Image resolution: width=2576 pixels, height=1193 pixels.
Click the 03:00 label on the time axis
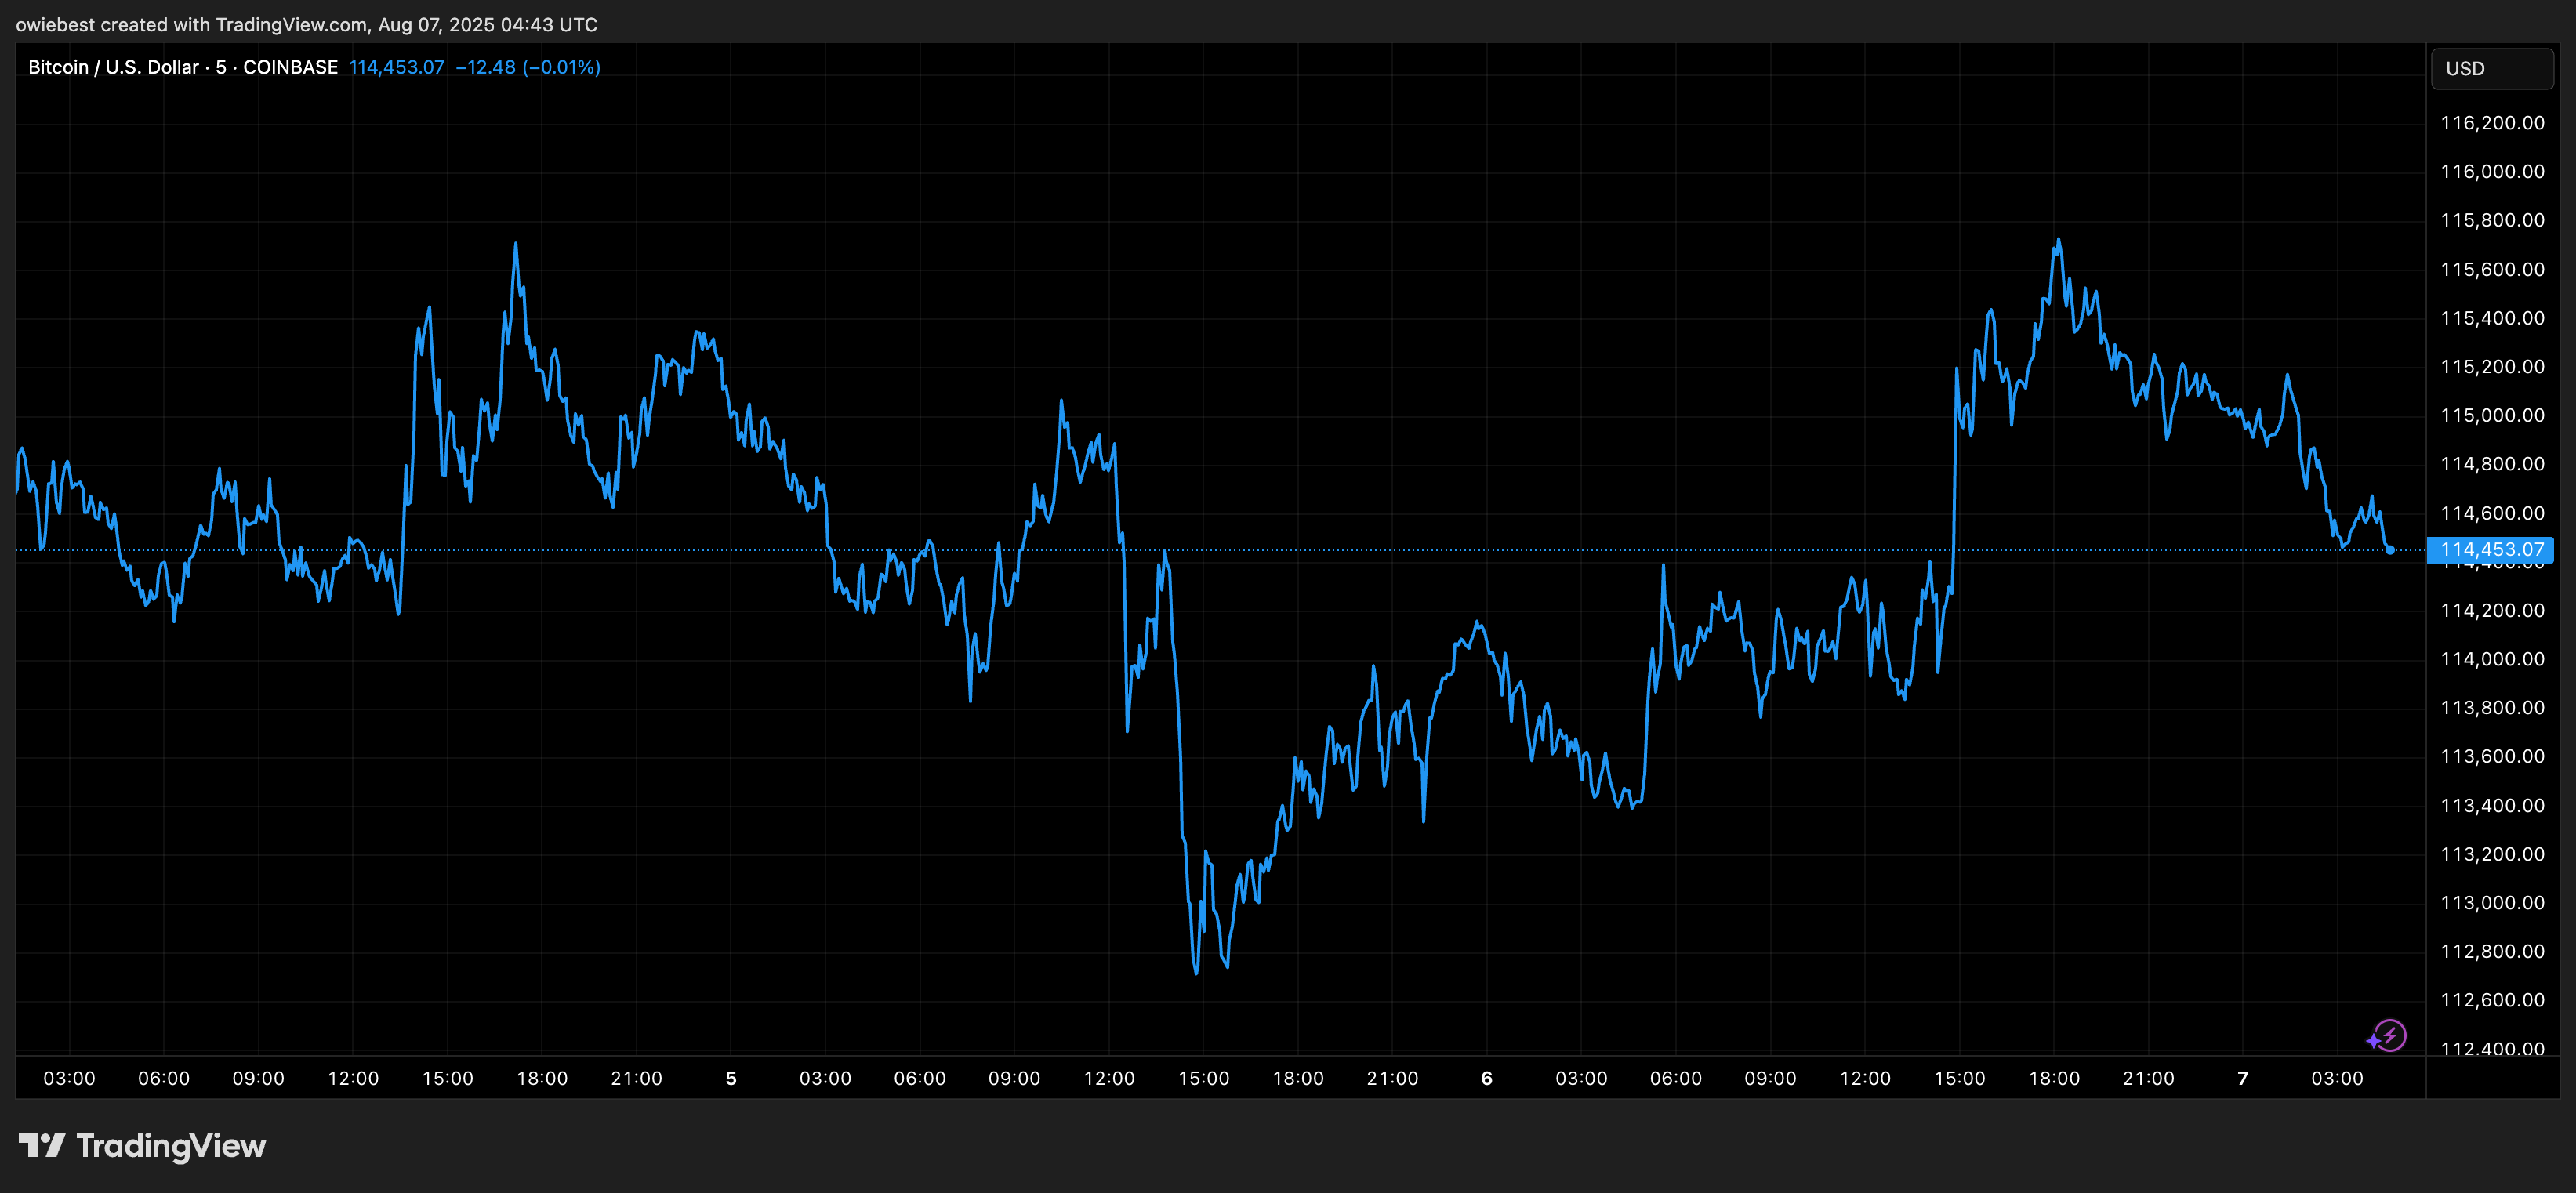(x=70, y=1078)
